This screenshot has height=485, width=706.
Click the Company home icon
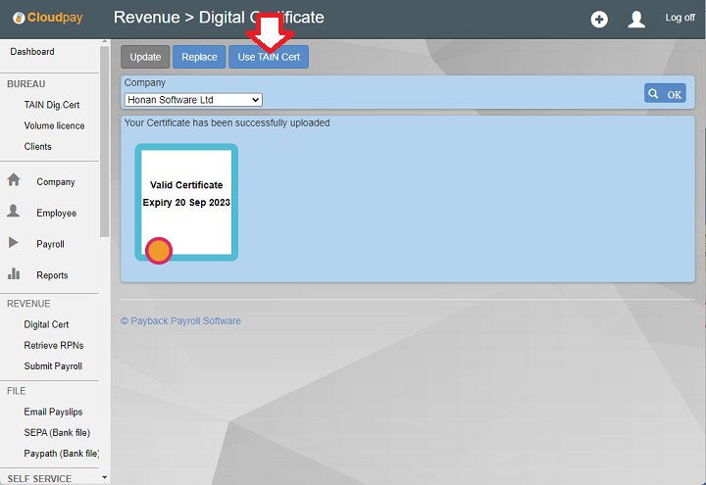14,181
